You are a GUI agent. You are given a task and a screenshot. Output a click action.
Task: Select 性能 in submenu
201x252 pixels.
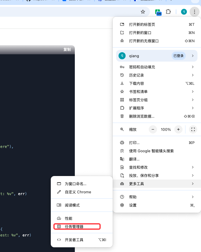pos(82,219)
